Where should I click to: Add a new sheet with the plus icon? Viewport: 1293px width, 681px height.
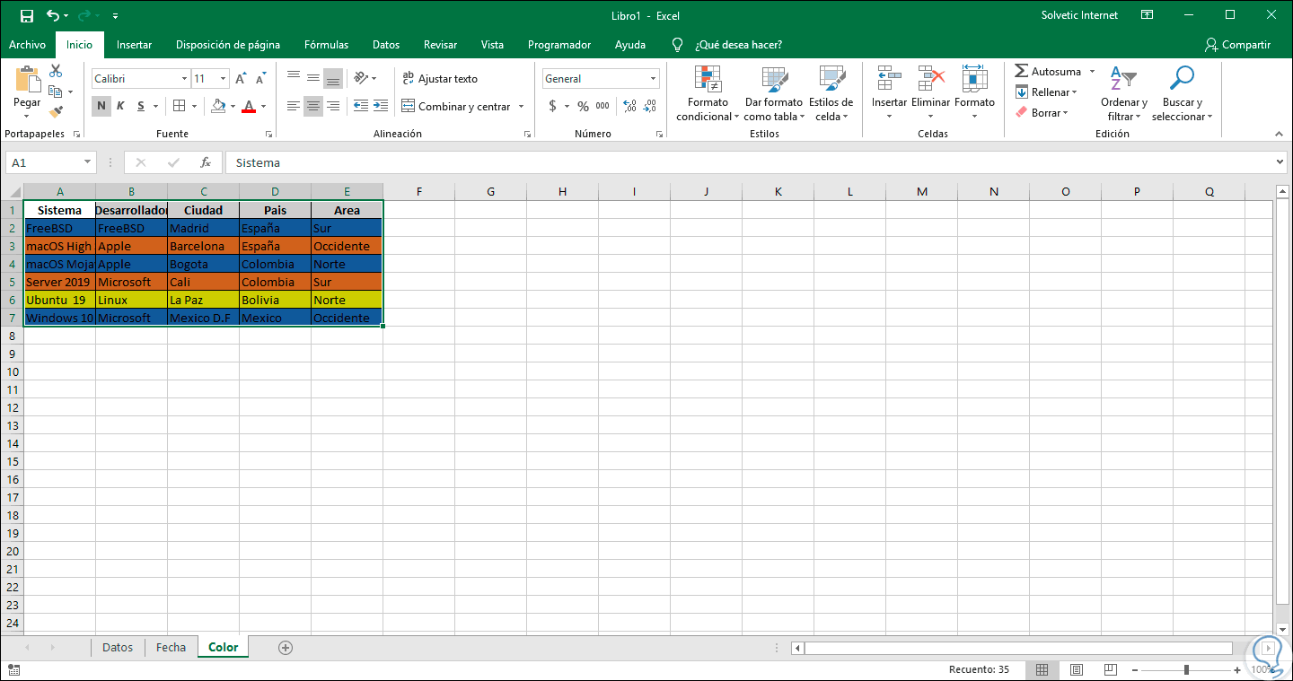(286, 647)
